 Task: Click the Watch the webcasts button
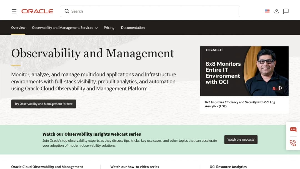tap(241, 140)
